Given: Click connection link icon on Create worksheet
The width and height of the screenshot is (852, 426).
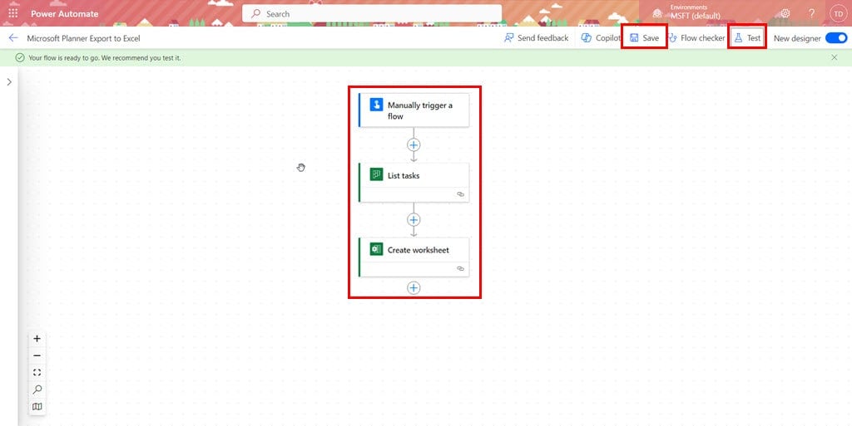Looking at the screenshot, I should [461, 268].
